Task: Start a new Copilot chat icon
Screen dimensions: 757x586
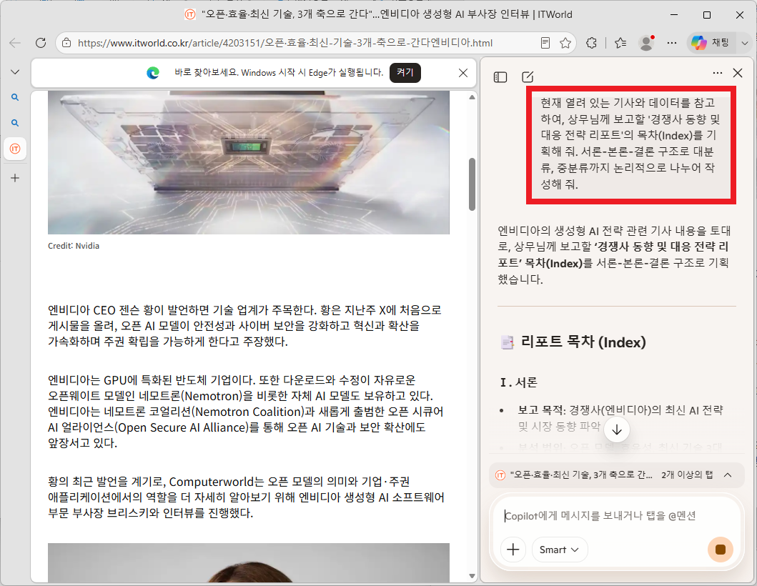Action: click(x=528, y=76)
